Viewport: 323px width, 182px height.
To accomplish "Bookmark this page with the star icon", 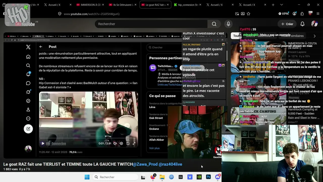I will [x=249, y=14].
